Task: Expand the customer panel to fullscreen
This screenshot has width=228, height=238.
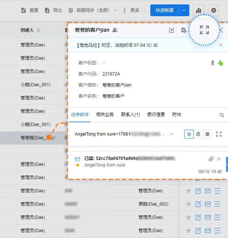Action: [204, 30]
